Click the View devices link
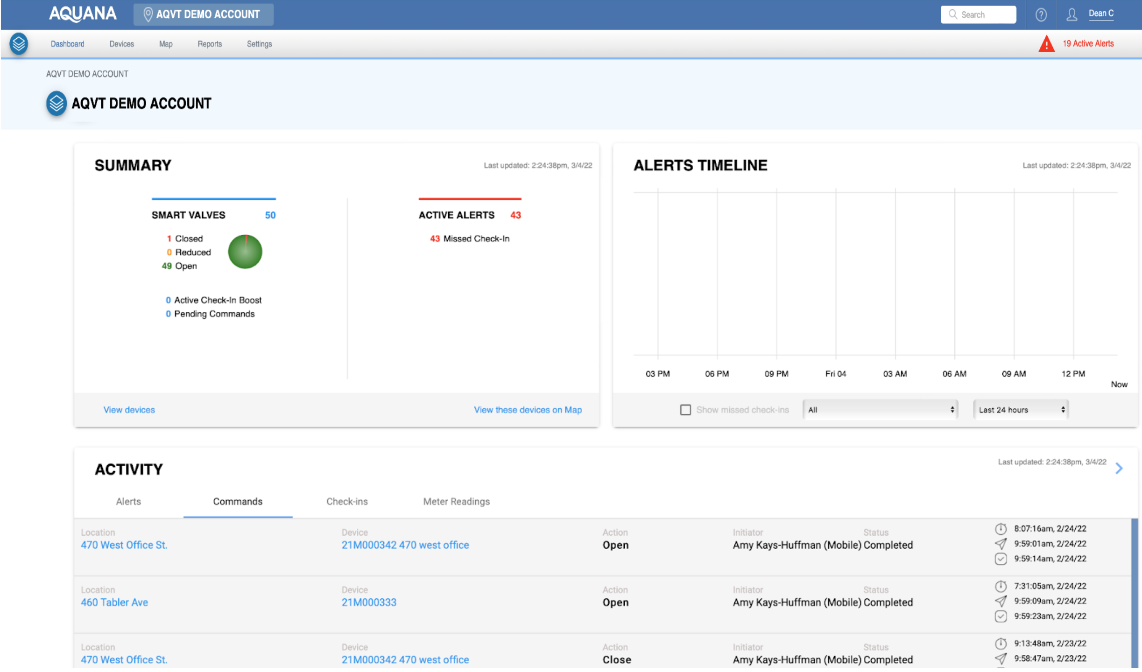 [x=129, y=410]
